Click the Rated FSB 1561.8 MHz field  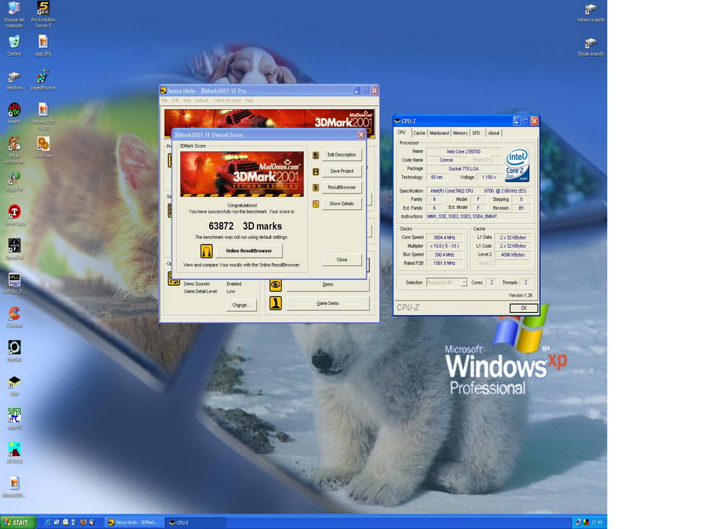point(444,263)
